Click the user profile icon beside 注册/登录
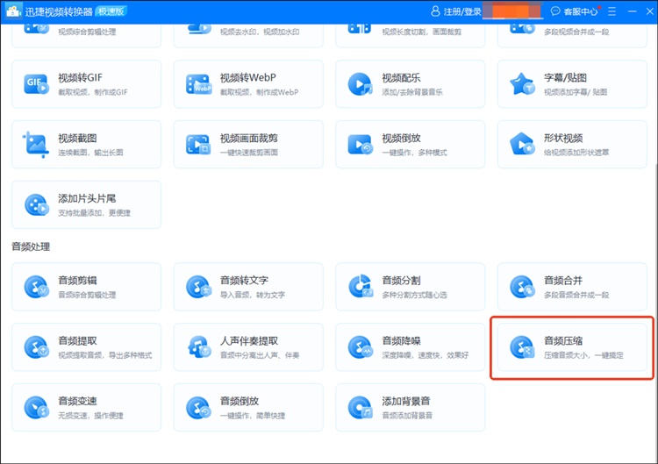 pos(435,11)
